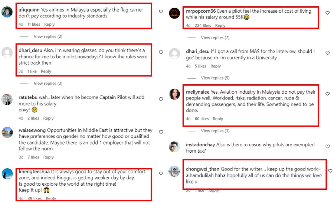Tap heart on mellynalee's comment
The height and width of the screenshot is (208, 334).
[327, 94]
